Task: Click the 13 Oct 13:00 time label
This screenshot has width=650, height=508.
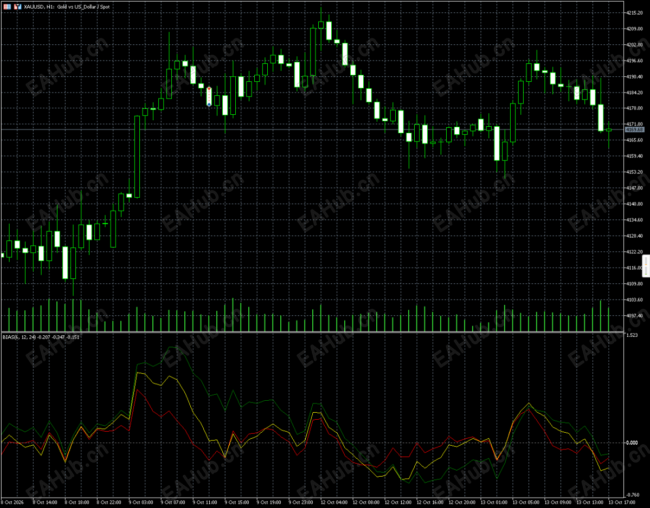Action: tap(589, 503)
